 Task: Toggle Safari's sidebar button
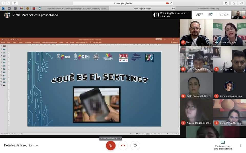click(x=15, y=3)
